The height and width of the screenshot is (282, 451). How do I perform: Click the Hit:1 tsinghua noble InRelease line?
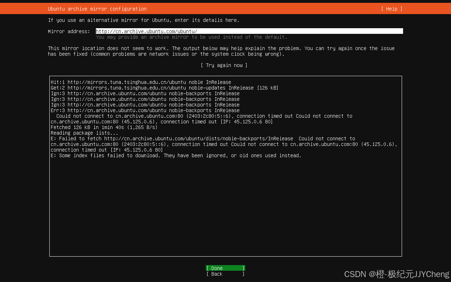[141, 82]
